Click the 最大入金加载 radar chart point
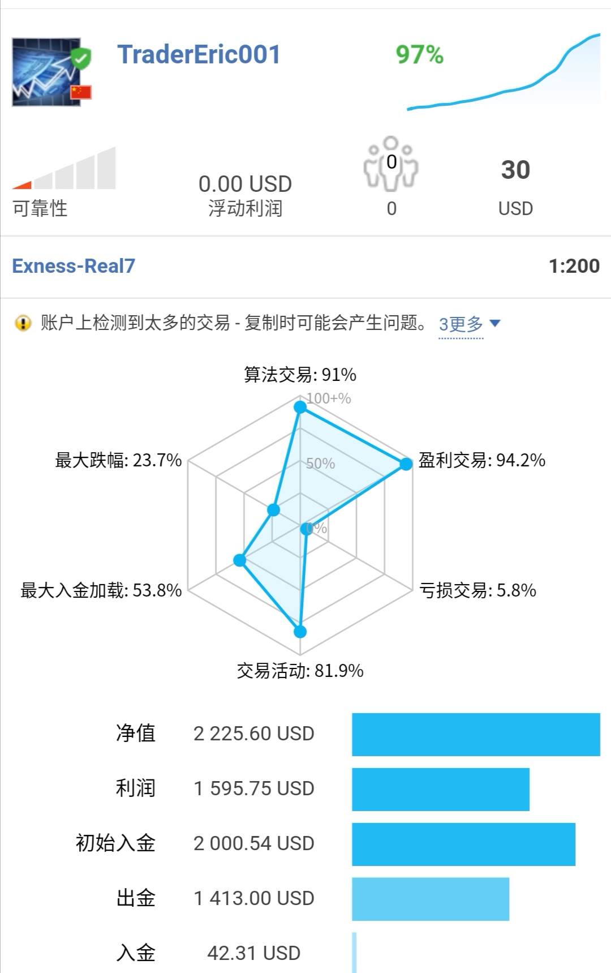This screenshot has height=973, width=611. click(240, 560)
